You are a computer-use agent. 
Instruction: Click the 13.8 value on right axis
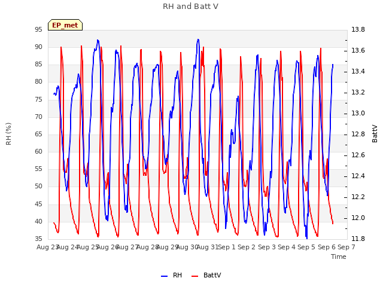(x=358, y=30)
